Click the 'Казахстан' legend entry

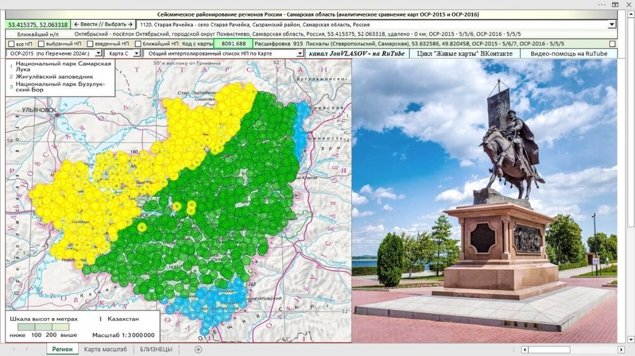click(x=123, y=319)
